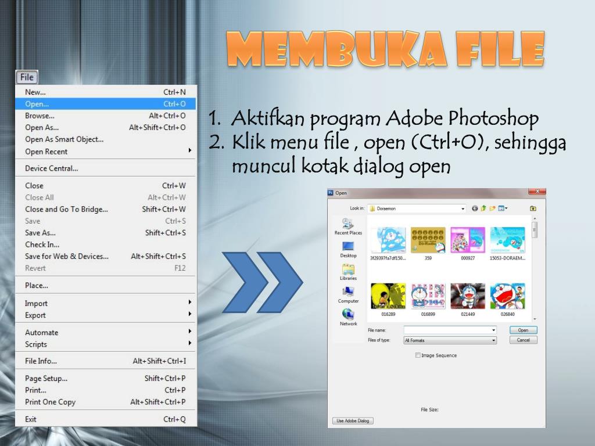Create a new folder in Open dialog
This screenshot has width=595, height=446.
[x=493, y=208]
